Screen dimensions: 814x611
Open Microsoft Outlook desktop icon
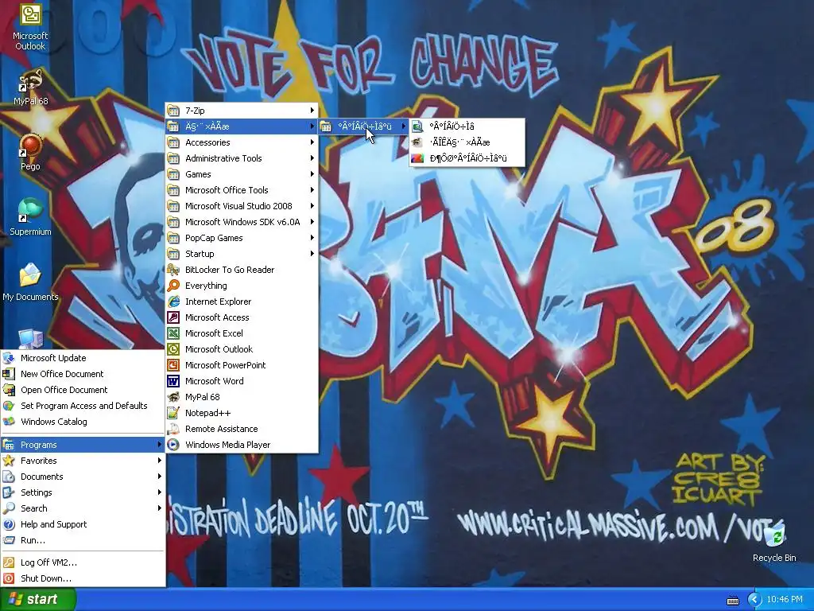click(x=30, y=27)
